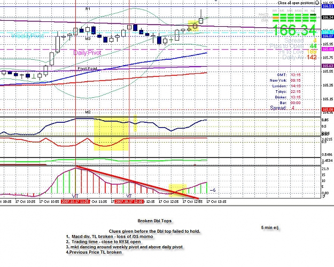Select the large yellow rectangle in oscillator panels
Viewport: 334px width, 267px height.
point(111,133)
